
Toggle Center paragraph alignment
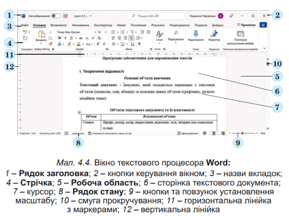click(x=119, y=38)
